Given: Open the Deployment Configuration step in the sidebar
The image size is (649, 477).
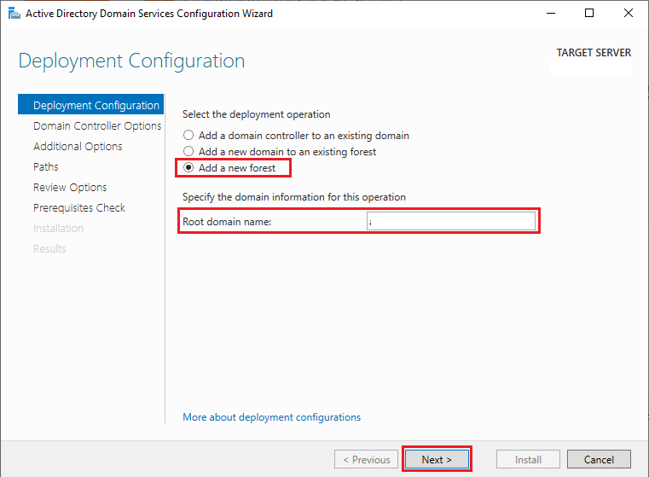Looking at the screenshot, I should (91, 105).
